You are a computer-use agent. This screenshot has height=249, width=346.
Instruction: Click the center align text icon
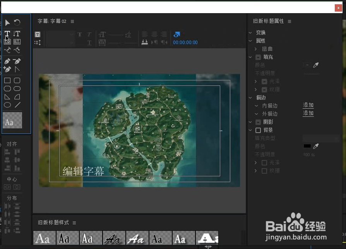click(x=154, y=34)
